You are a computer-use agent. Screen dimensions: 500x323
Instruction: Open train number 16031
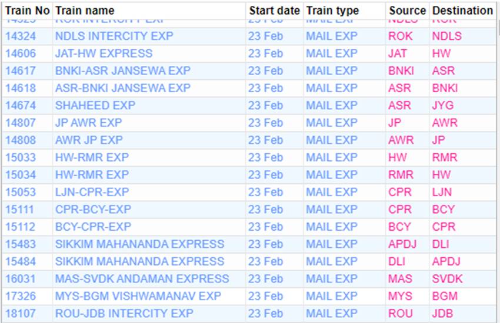(21, 279)
